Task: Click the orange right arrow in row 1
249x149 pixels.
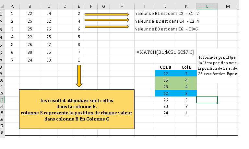Action: [107, 14]
